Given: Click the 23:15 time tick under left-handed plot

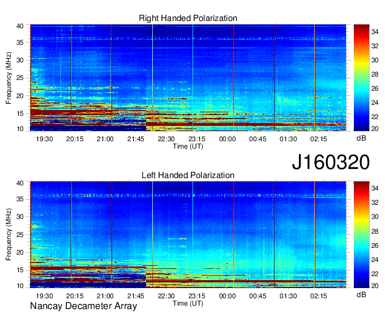Looking at the screenshot, I should coord(196,296).
